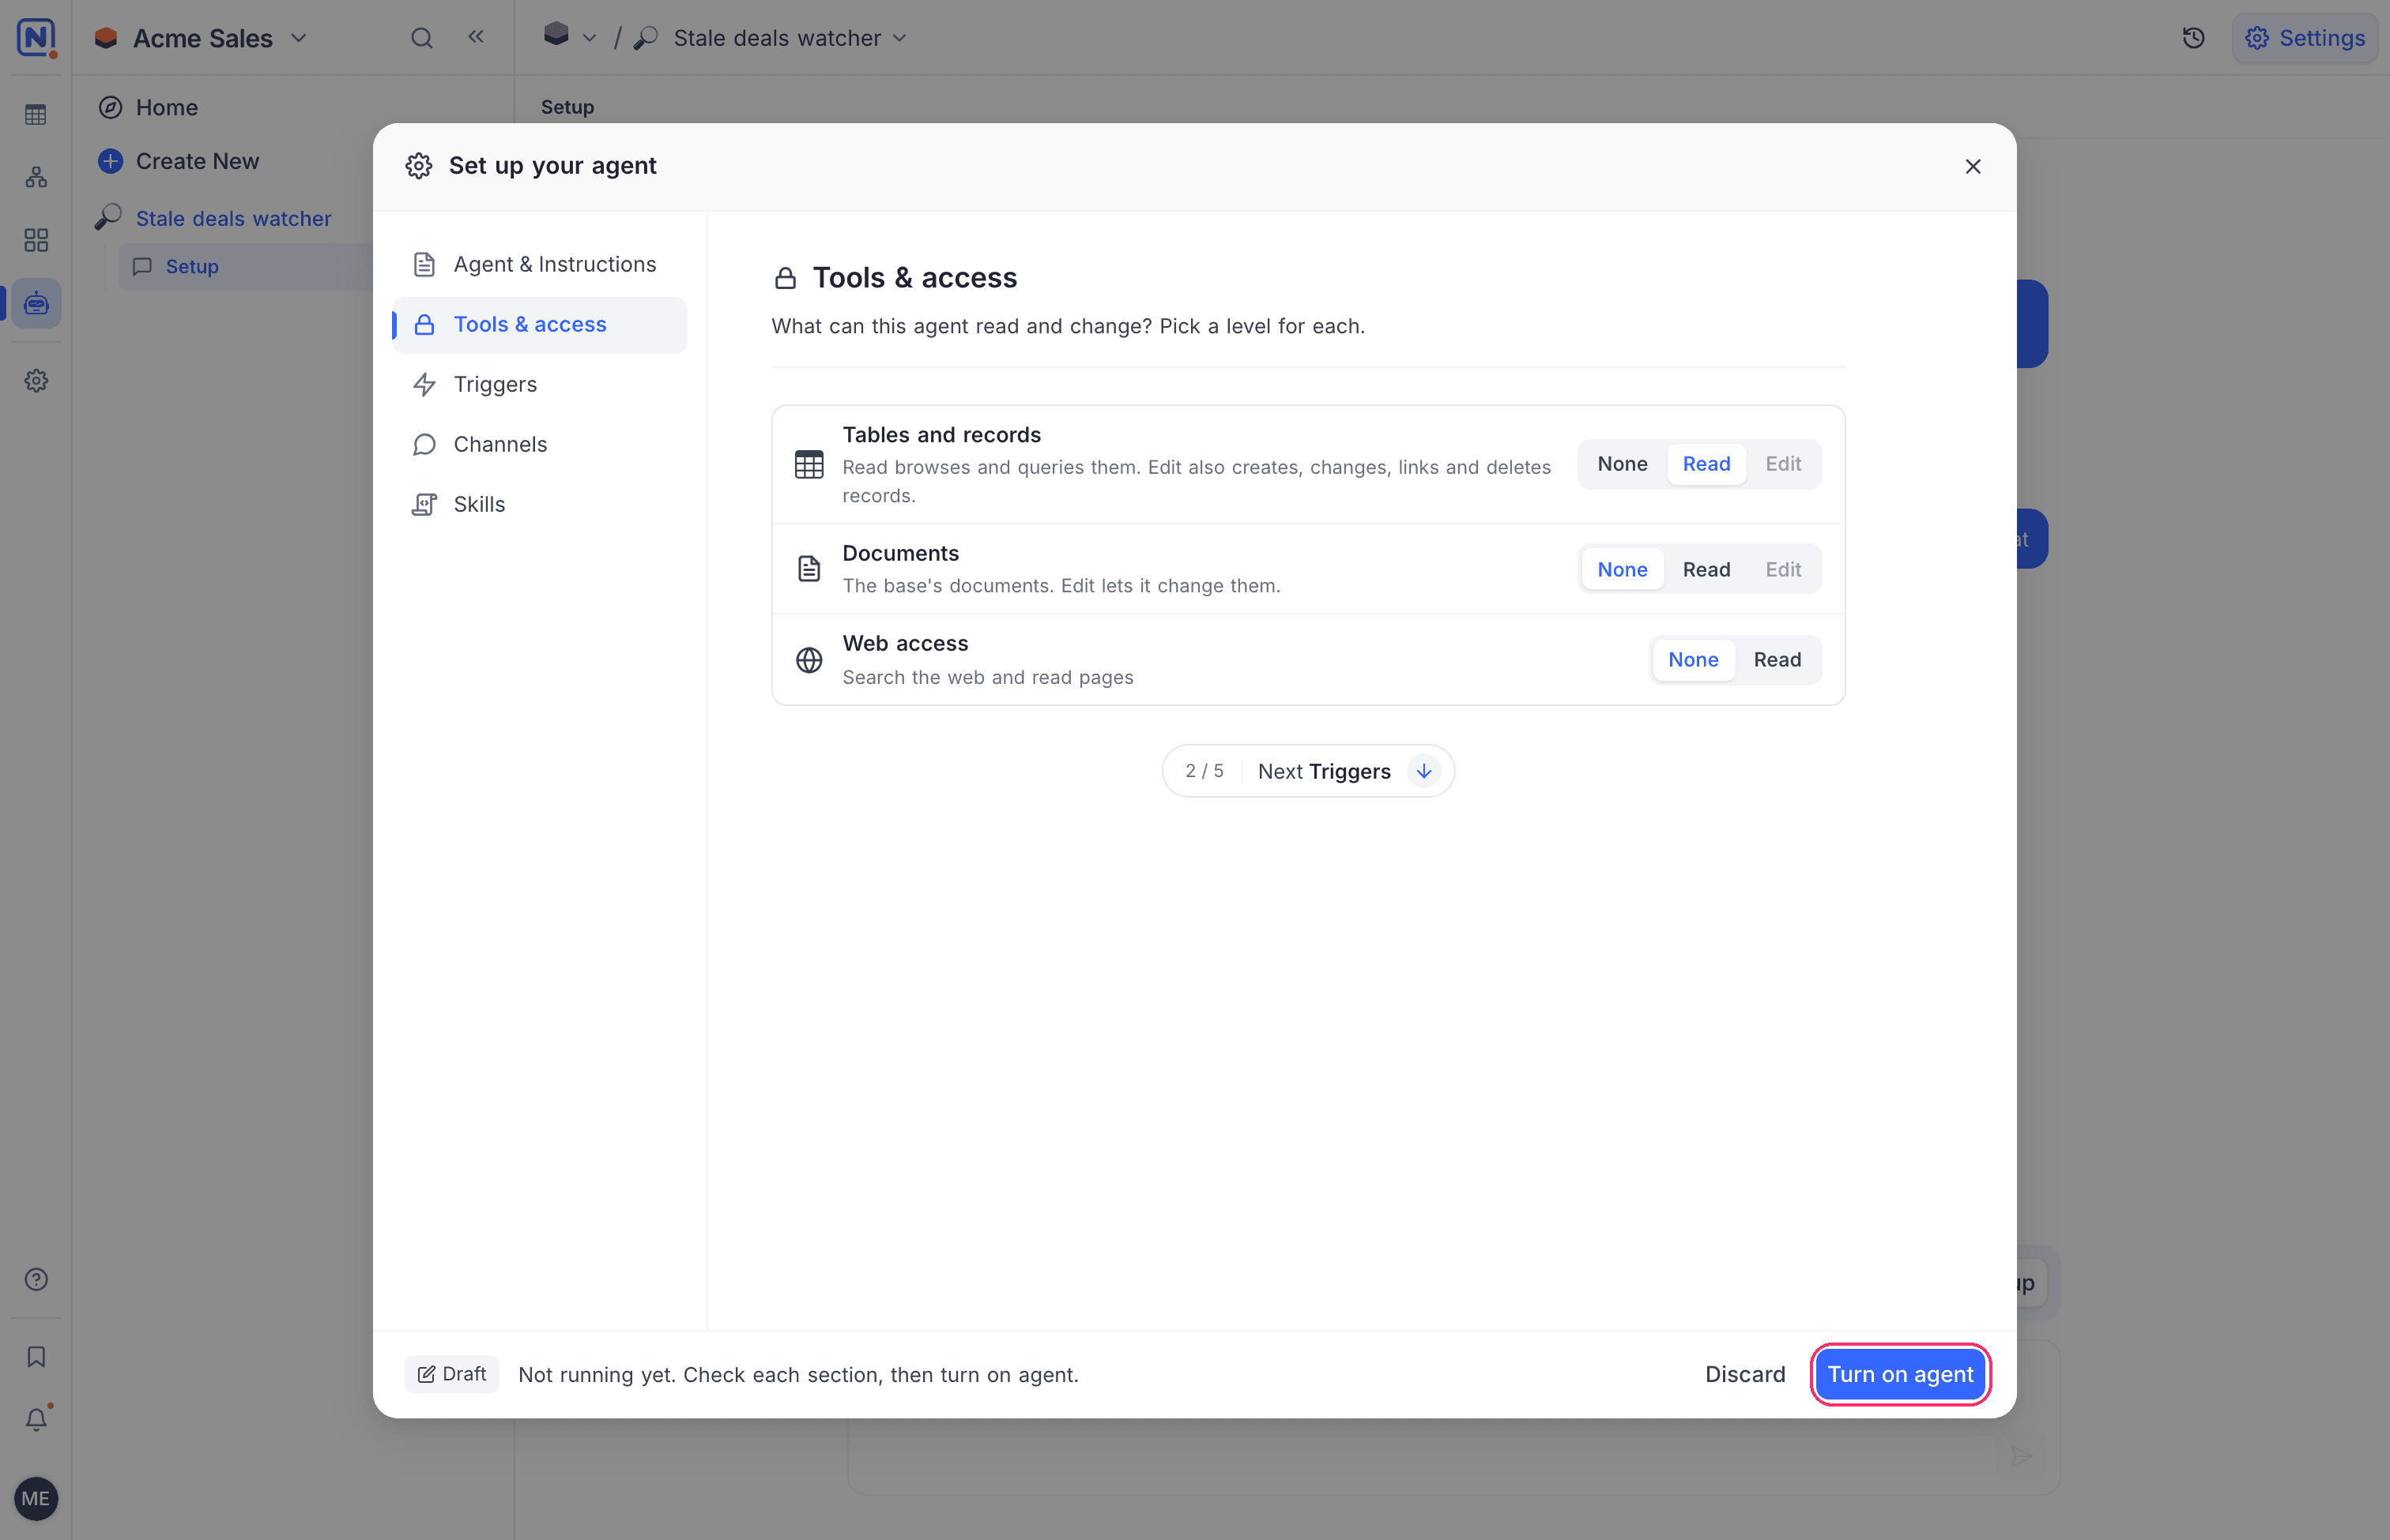The image size is (2390, 1540).
Task: Go to the Triggers section
Action: point(538,384)
